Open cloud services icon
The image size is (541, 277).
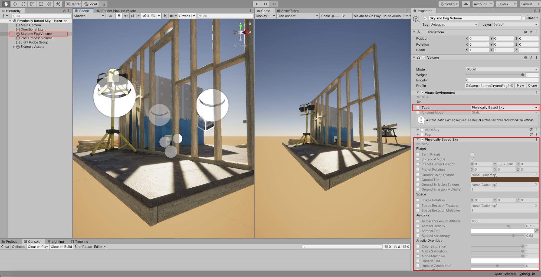pyautogui.click(x=465, y=4)
